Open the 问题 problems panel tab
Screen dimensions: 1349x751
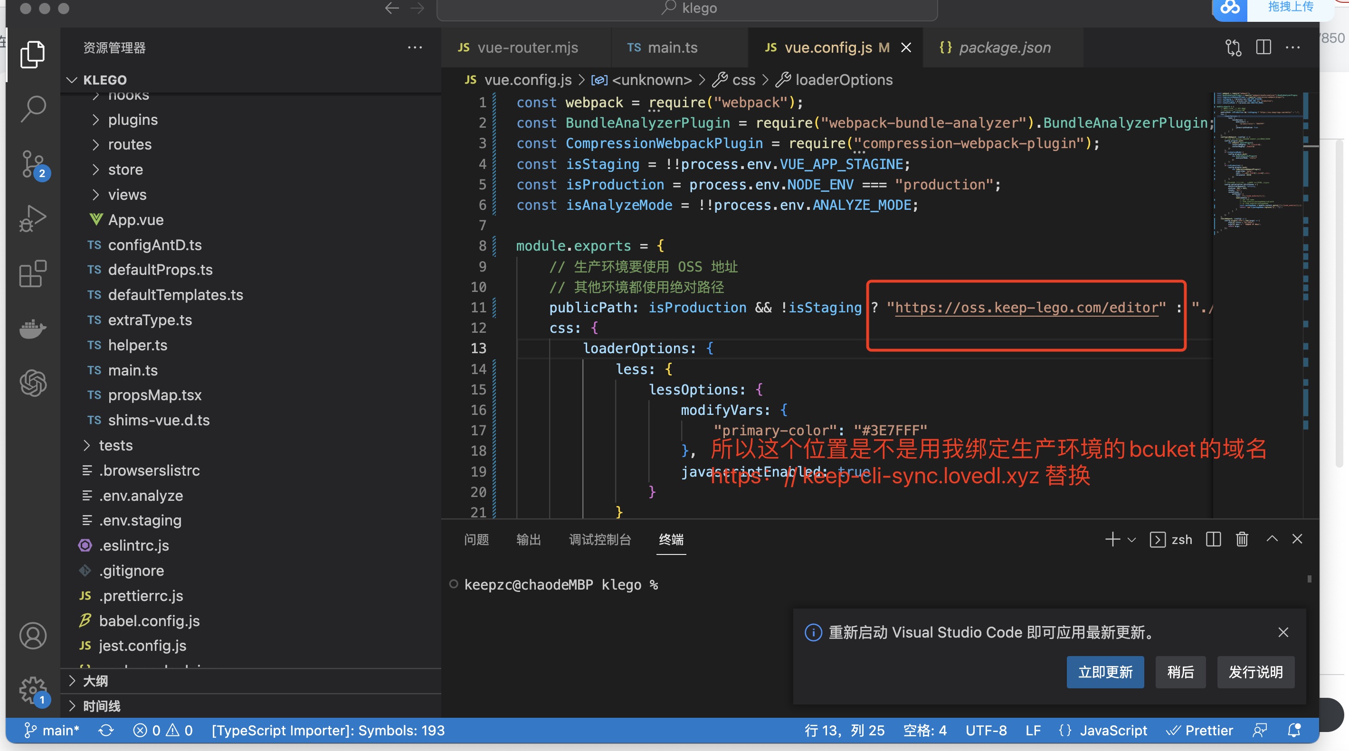pyautogui.click(x=476, y=540)
